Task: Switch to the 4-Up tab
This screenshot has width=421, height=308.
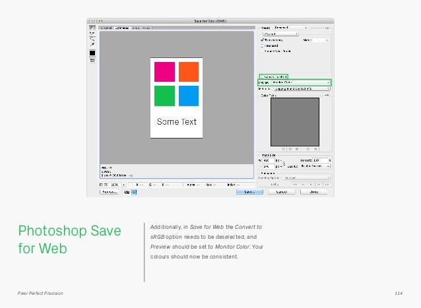Action: coord(146,28)
